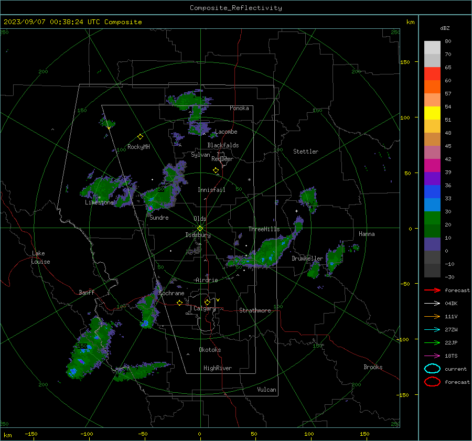Click the red forecast ellipse icon
Image resolution: width=472 pixels, height=441 pixels.
pyautogui.click(x=432, y=382)
